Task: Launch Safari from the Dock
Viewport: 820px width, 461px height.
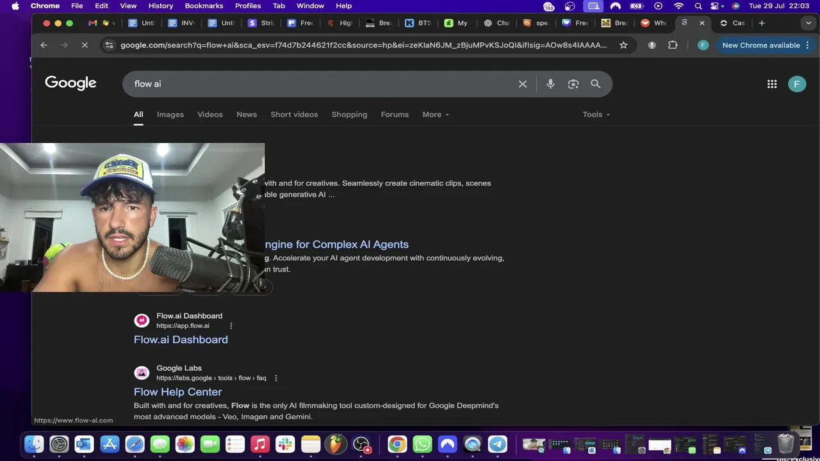Action: click(x=135, y=444)
